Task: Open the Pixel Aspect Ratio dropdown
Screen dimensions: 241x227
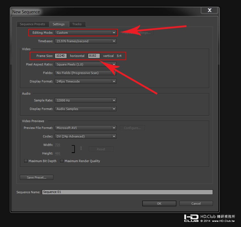Action: (86, 64)
